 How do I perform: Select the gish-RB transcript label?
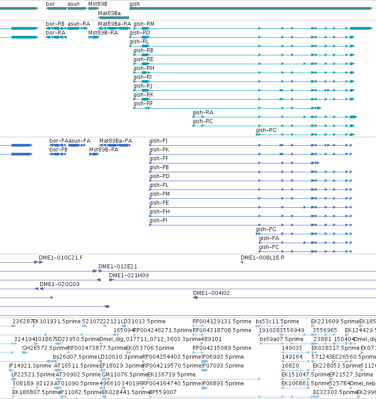click(x=144, y=50)
